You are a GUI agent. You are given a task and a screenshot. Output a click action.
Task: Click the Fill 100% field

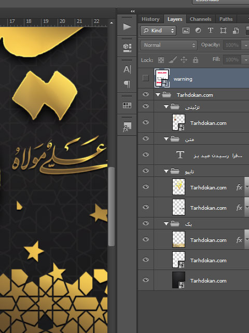click(232, 60)
